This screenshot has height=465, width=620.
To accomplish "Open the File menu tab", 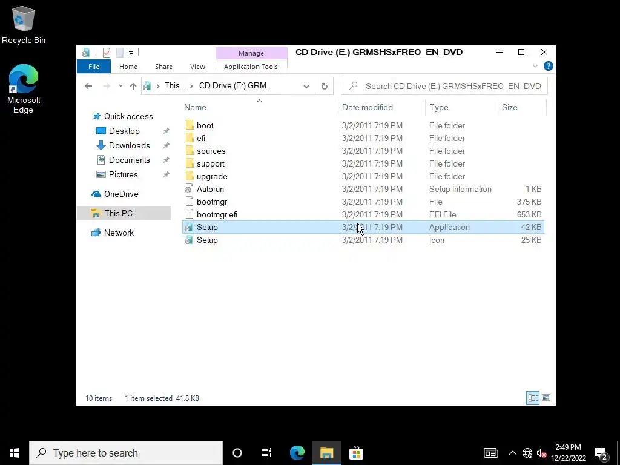I will click(94, 67).
